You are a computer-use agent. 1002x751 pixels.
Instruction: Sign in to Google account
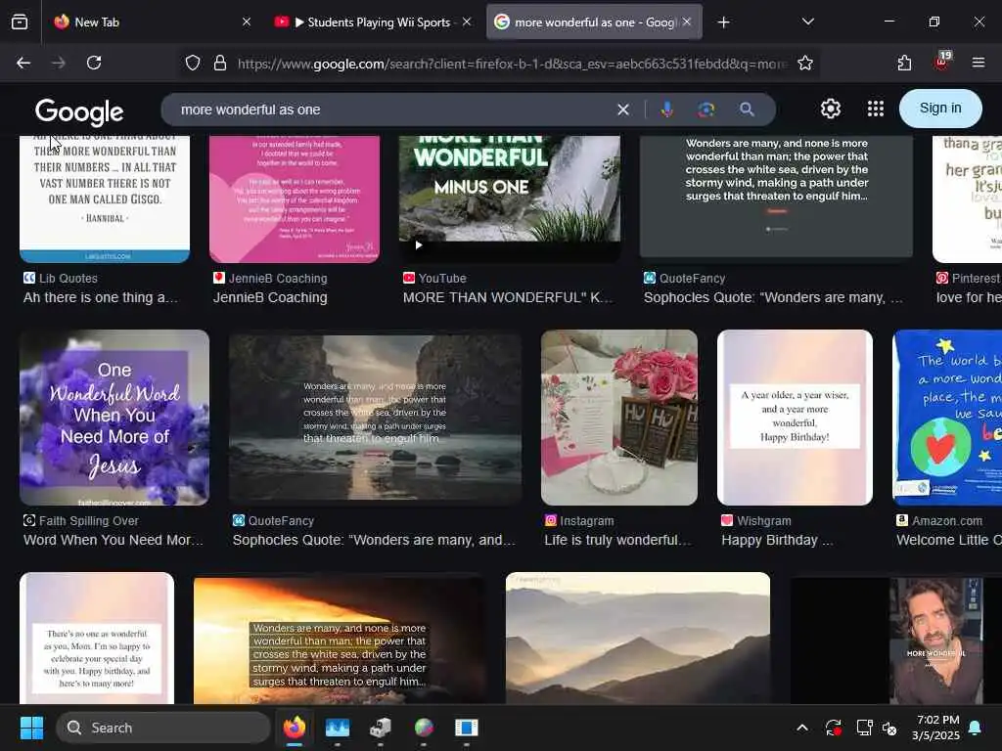pos(940,109)
